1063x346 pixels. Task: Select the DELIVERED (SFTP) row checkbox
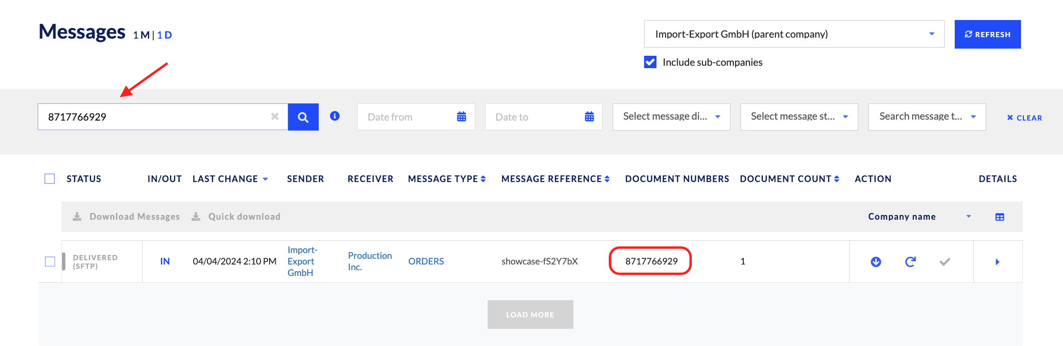(x=50, y=262)
